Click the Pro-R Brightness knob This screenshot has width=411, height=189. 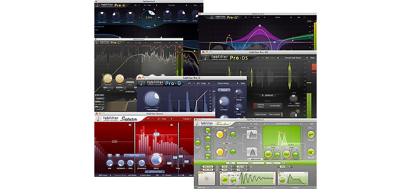[x=102, y=15]
